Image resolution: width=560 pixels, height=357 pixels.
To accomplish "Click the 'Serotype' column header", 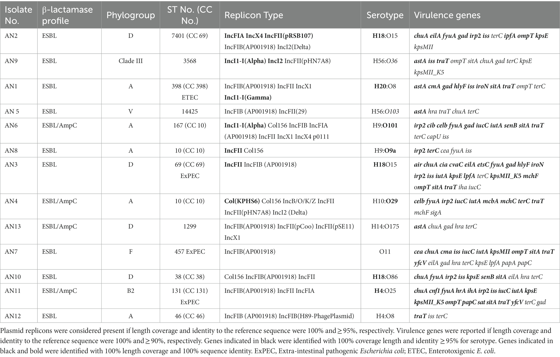I will [385, 15].
